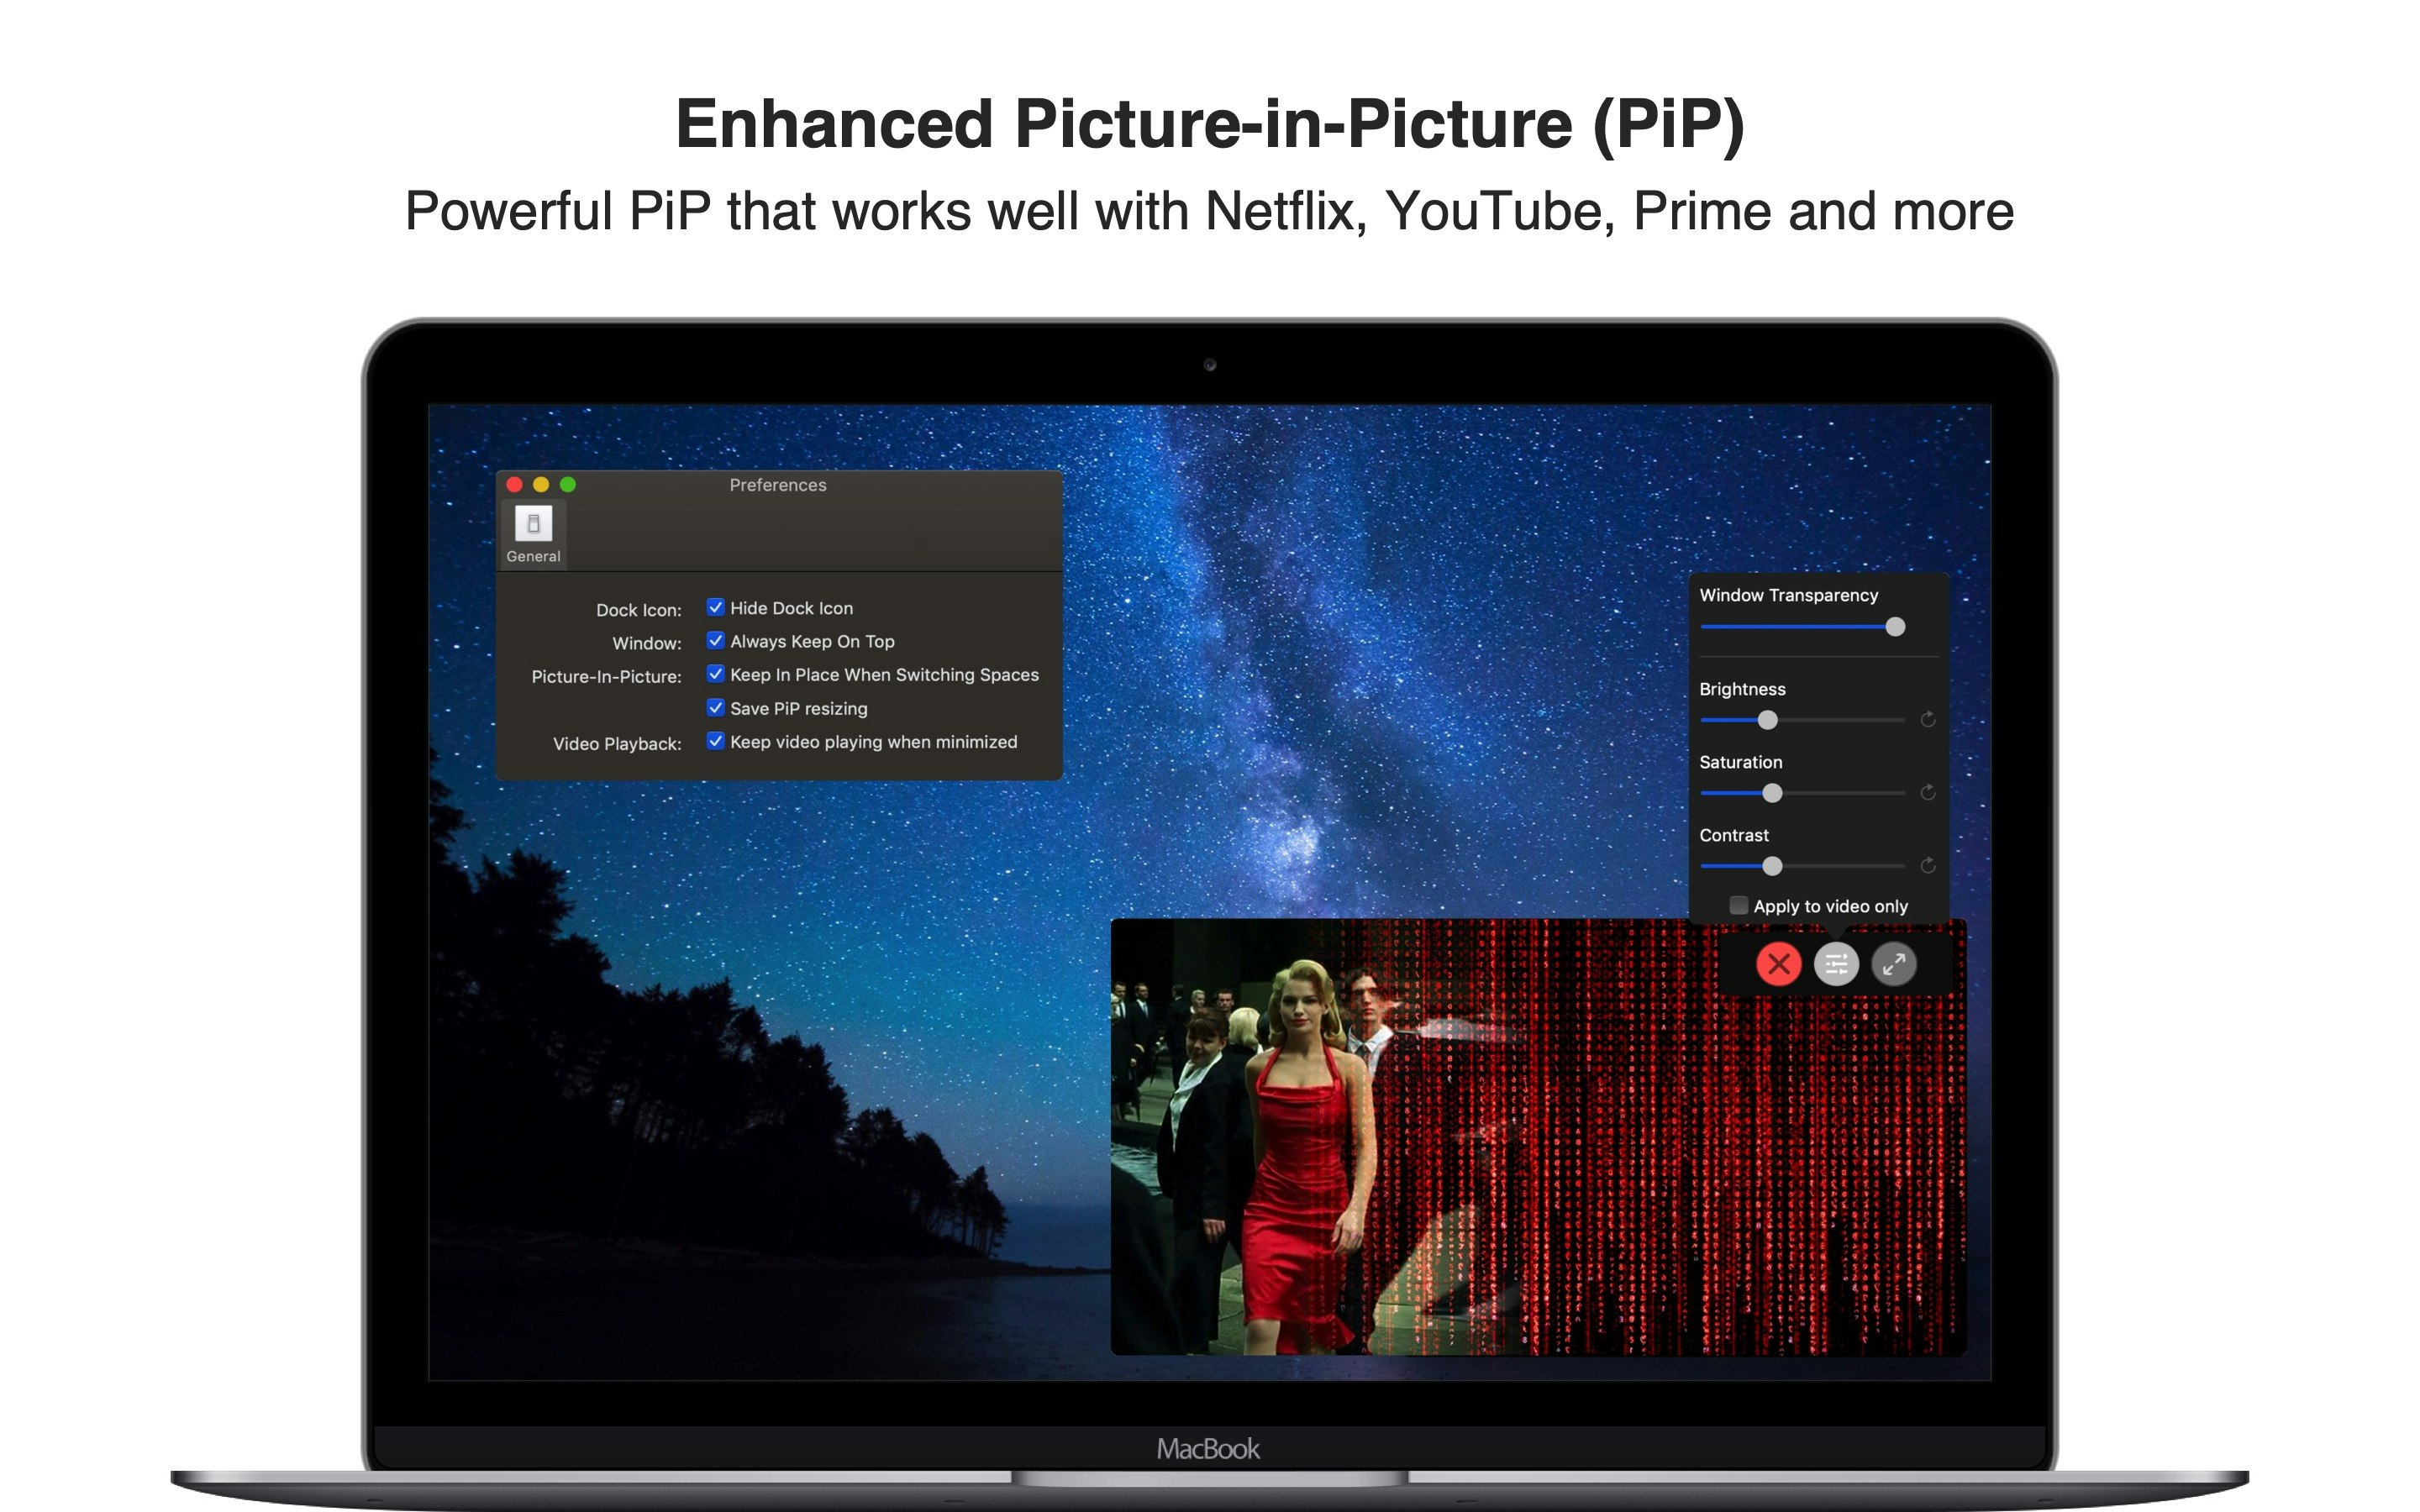Click the green zoom button in Preferences
The height and width of the screenshot is (1512, 2420).
[568, 485]
